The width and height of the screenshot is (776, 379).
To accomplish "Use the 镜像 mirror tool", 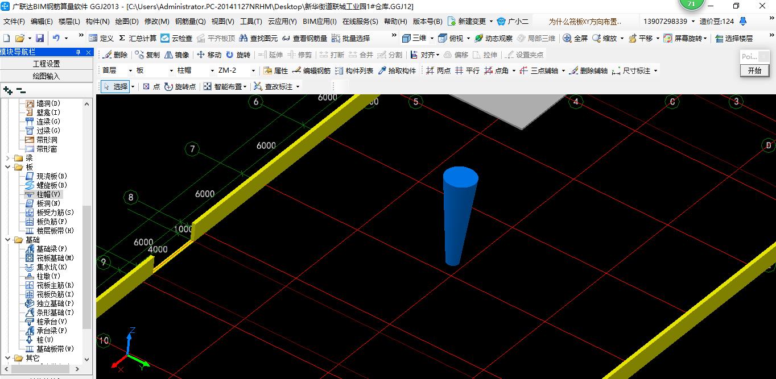I will (177, 55).
